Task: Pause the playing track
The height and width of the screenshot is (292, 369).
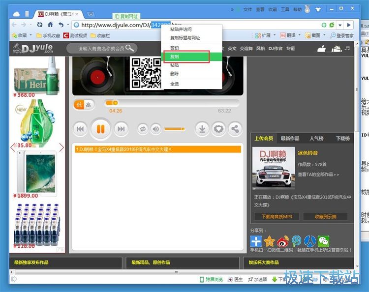Action: 100,129
